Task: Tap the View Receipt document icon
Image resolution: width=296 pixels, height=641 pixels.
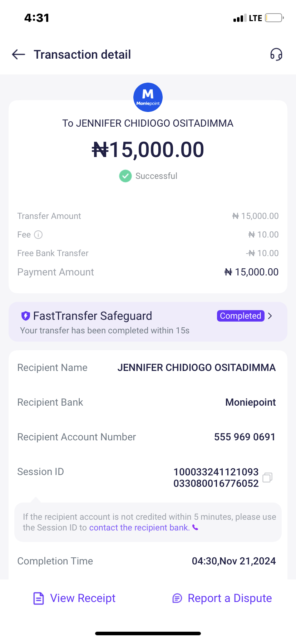Action: click(39, 598)
